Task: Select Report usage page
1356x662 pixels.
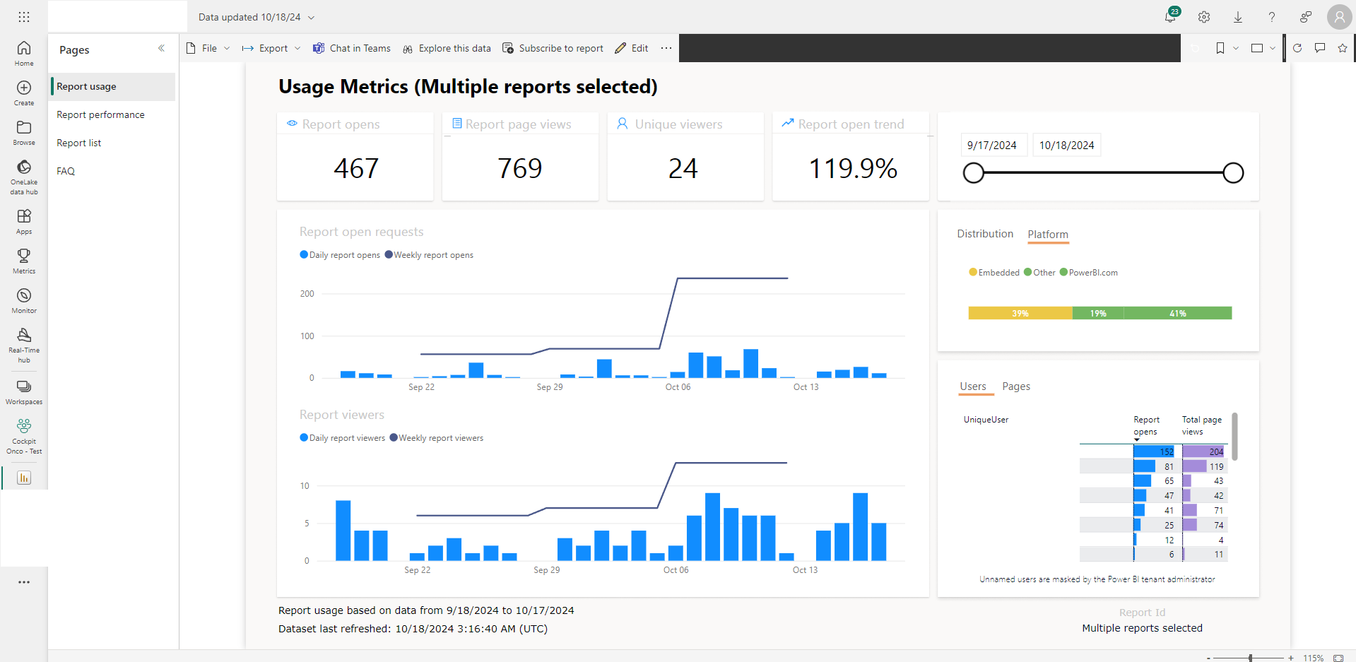Action: [x=113, y=86]
